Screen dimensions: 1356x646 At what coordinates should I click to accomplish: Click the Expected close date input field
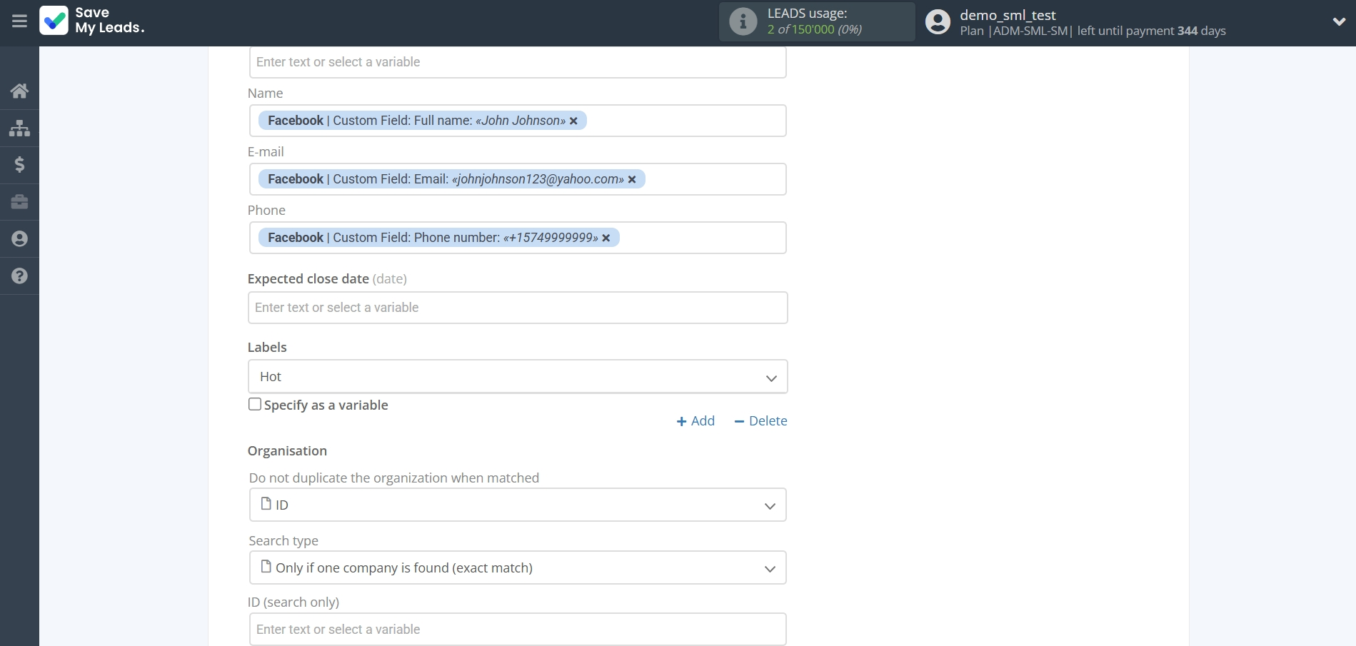517,307
